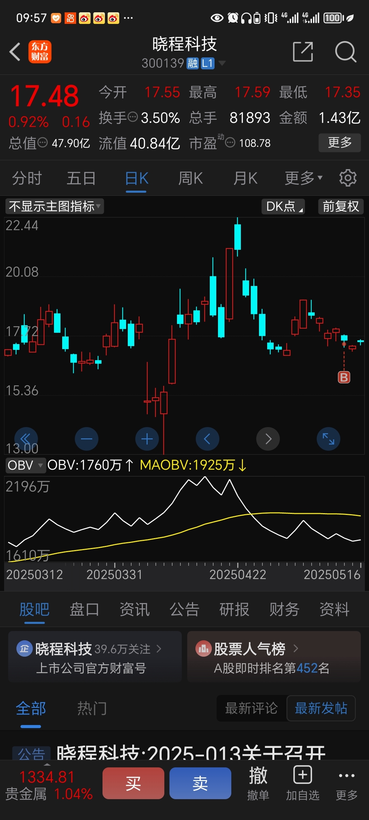369x820 pixels.
Task: Tap the OBV:1760万 indicator value
Action: [x=91, y=465]
